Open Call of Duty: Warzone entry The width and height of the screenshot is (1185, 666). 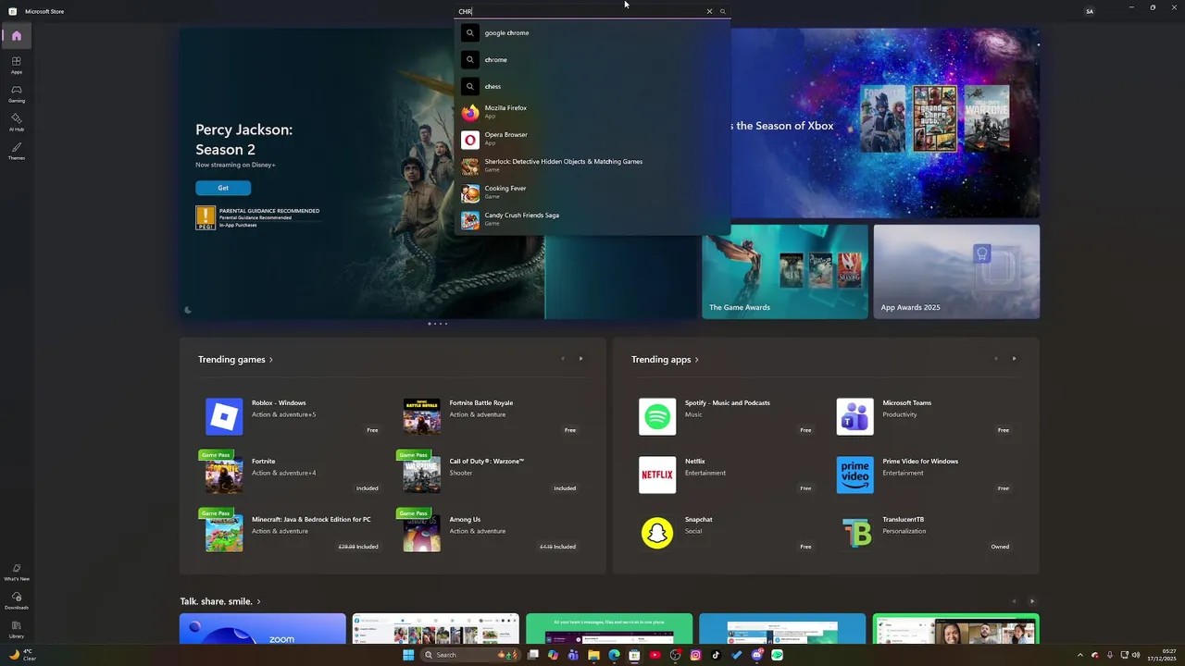point(491,475)
